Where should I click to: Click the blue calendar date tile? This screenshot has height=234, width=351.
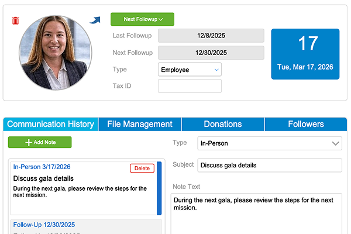click(x=305, y=53)
